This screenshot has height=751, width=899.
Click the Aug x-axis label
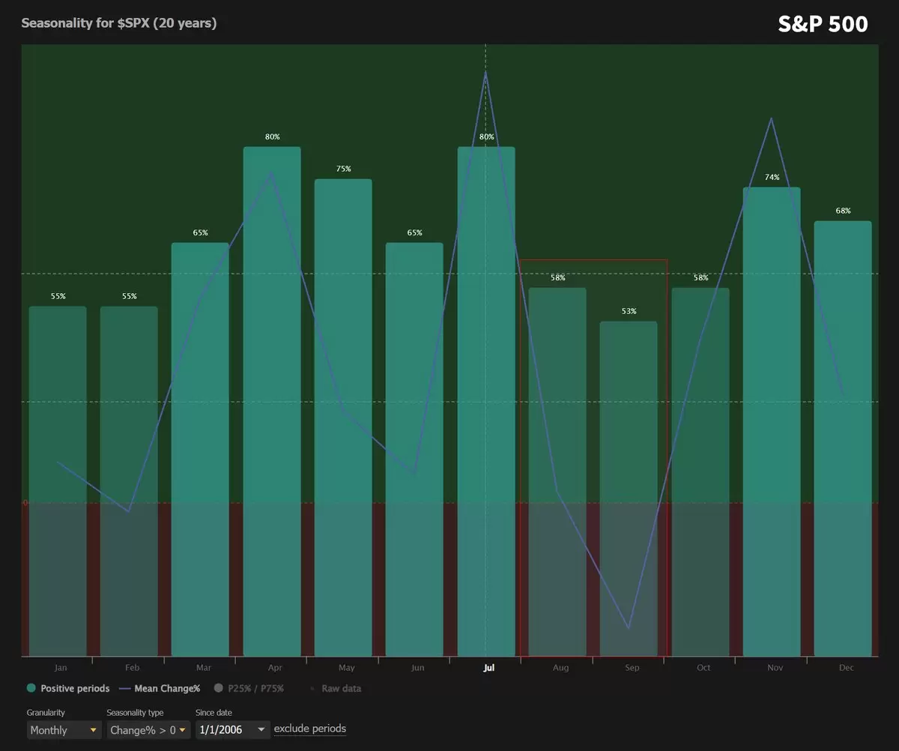(560, 668)
